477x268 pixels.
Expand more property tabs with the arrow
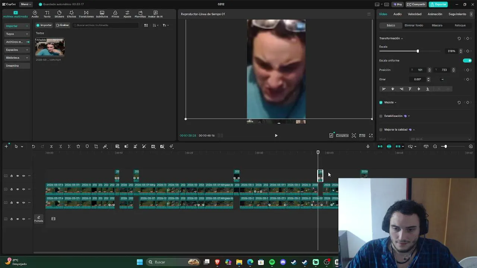[471, 14]
